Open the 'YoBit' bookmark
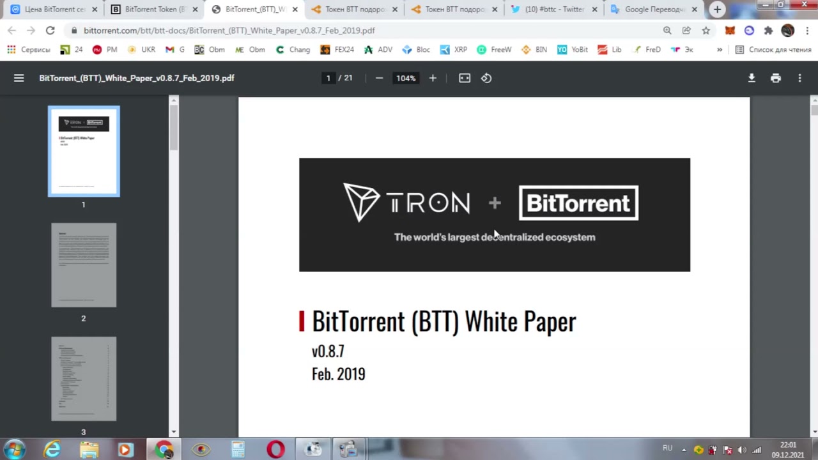Screen dimensions: 818x460 click(x=573, y=49)
